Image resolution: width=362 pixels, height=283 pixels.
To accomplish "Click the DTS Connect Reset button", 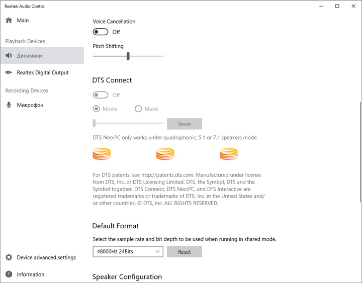I will coord(185,124).
